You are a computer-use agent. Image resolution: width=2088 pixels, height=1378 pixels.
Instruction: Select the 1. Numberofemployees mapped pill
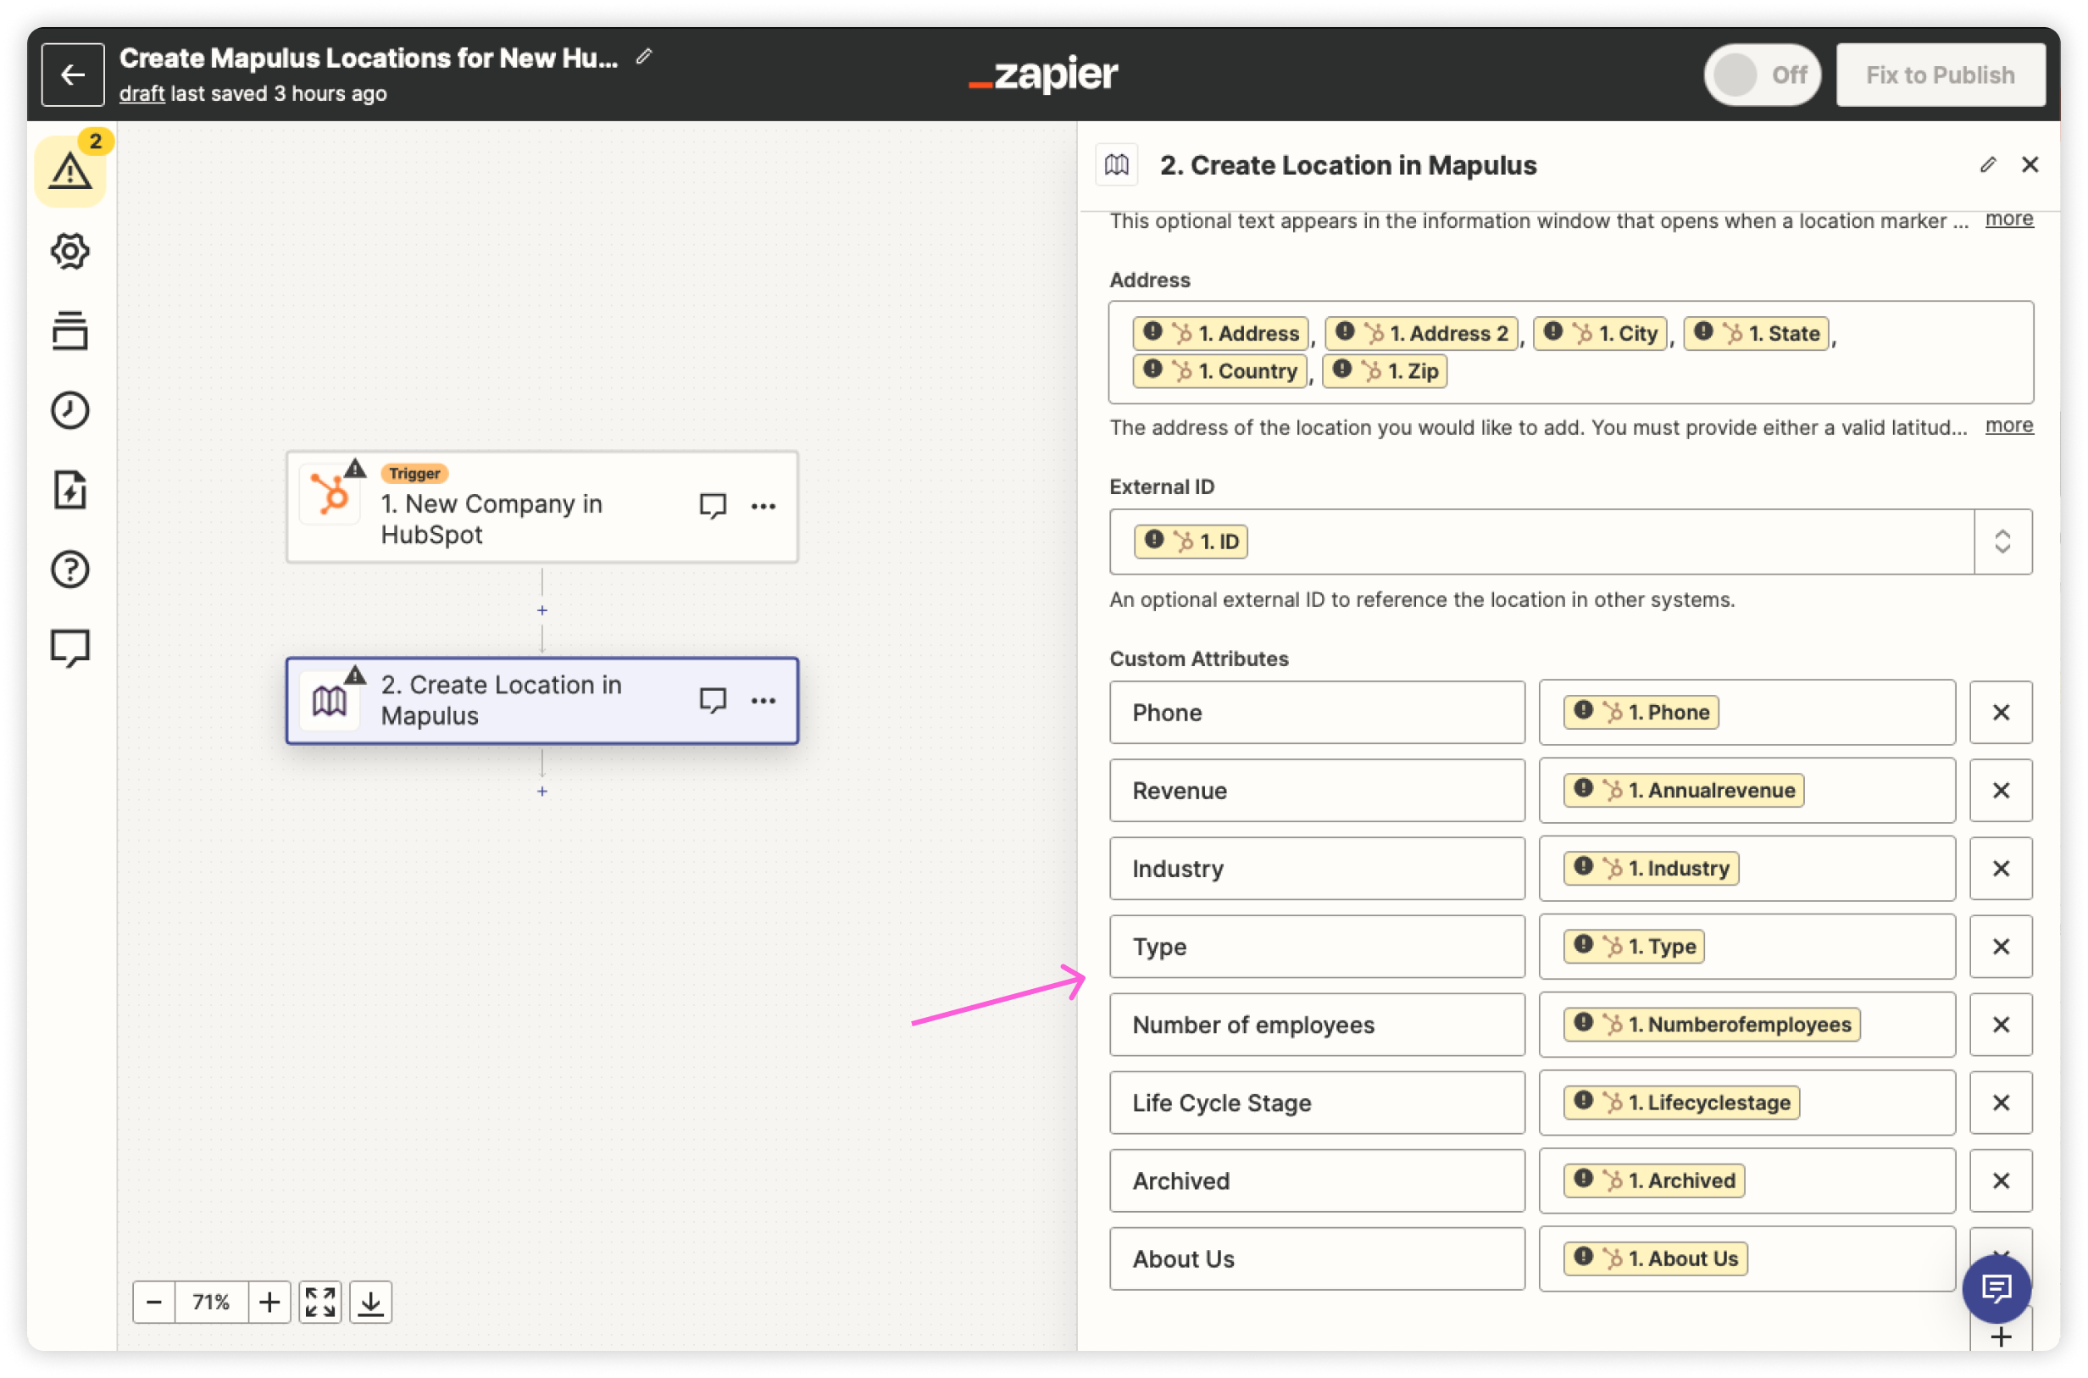pos(1712,1025)
